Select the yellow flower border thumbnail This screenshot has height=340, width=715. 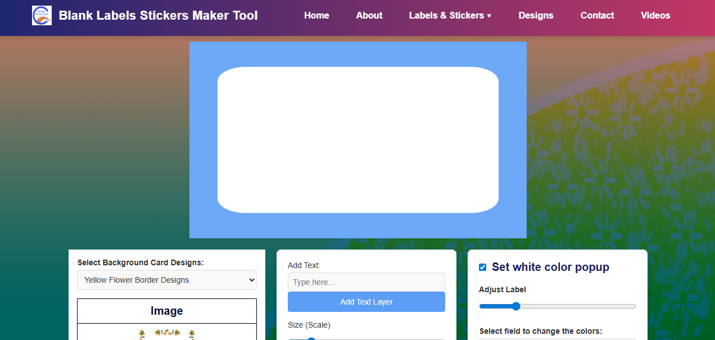(x=167, y=334)
